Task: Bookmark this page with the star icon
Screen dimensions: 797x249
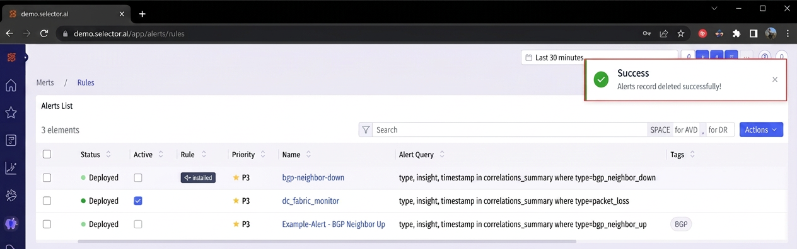Action: click(681, 33)
